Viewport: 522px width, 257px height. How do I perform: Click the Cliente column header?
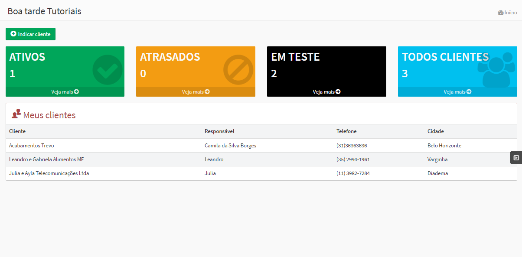pyautogui.click(x=17, y=131)
